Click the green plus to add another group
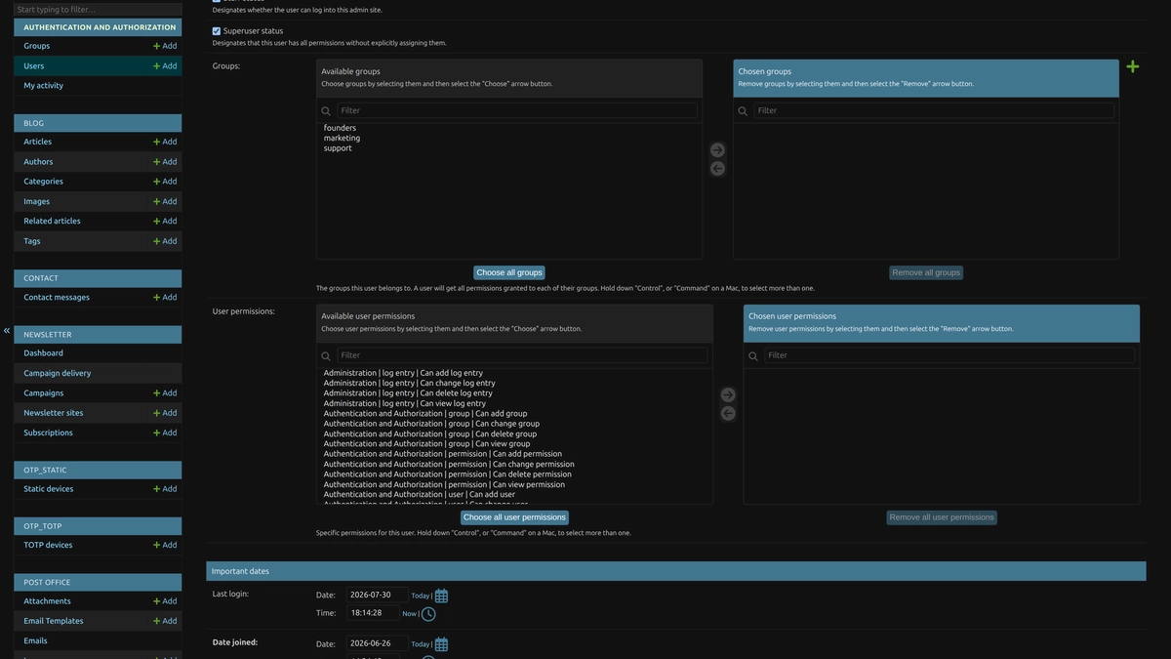 pyautogui.click(x=1132, y=66)
